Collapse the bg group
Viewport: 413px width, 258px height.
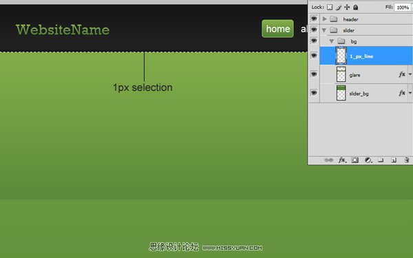pyautogui.click(x=332, y=41)
